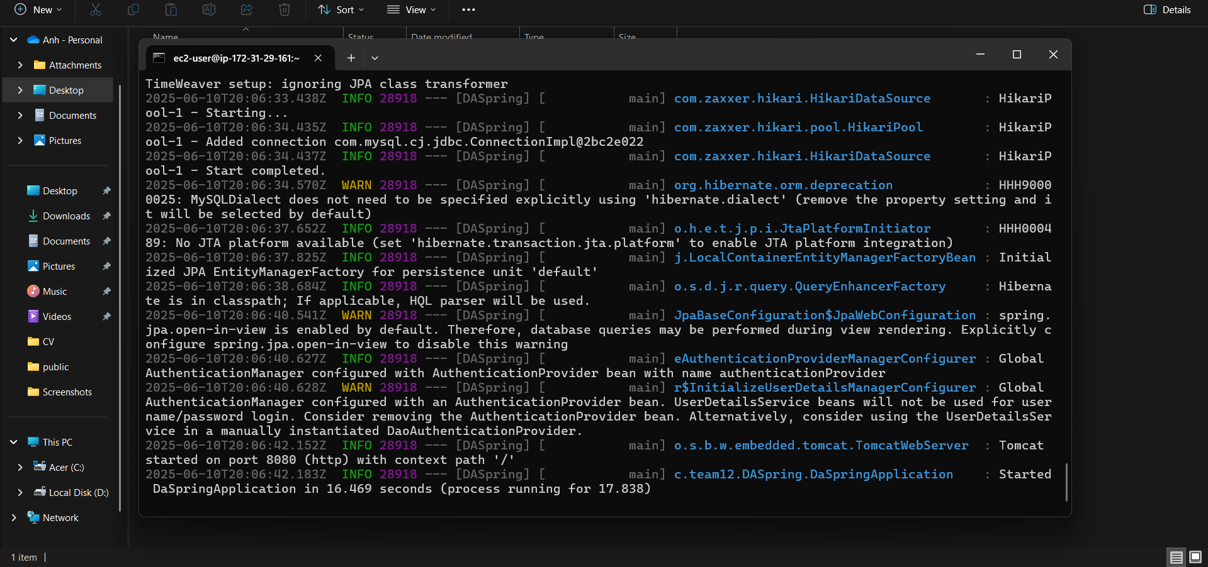
Task: Click pin icon beside pinned Pictures
Action: coord(106,266)
